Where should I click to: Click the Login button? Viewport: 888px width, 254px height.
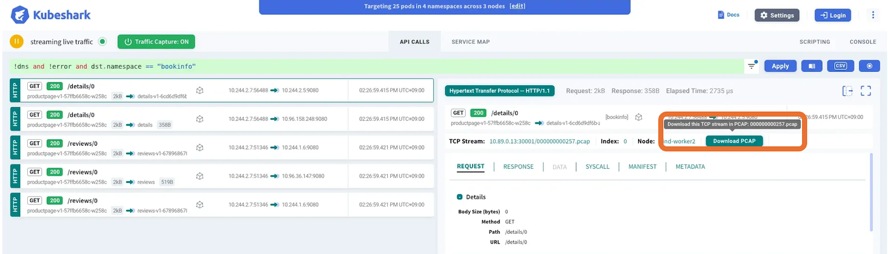click(x=832, y=15)
